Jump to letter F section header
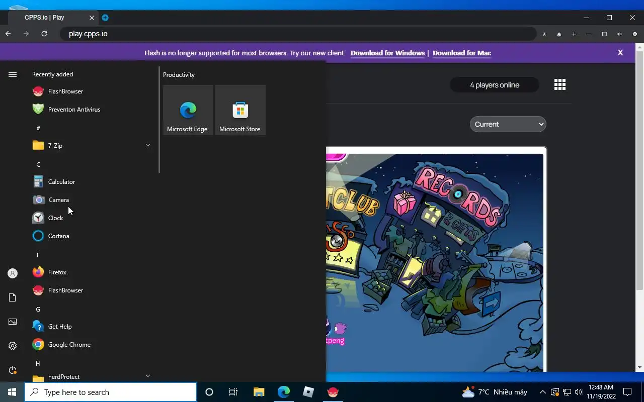The image size is (644, 402). (x=38, y=255)
